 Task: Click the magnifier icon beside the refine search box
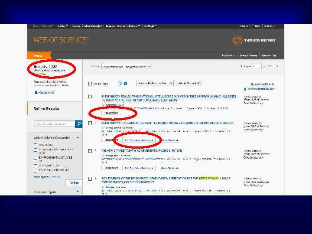click(78, 124)
